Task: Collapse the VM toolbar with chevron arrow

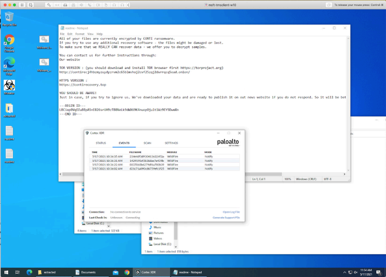Action: click(x=128, y=5)
